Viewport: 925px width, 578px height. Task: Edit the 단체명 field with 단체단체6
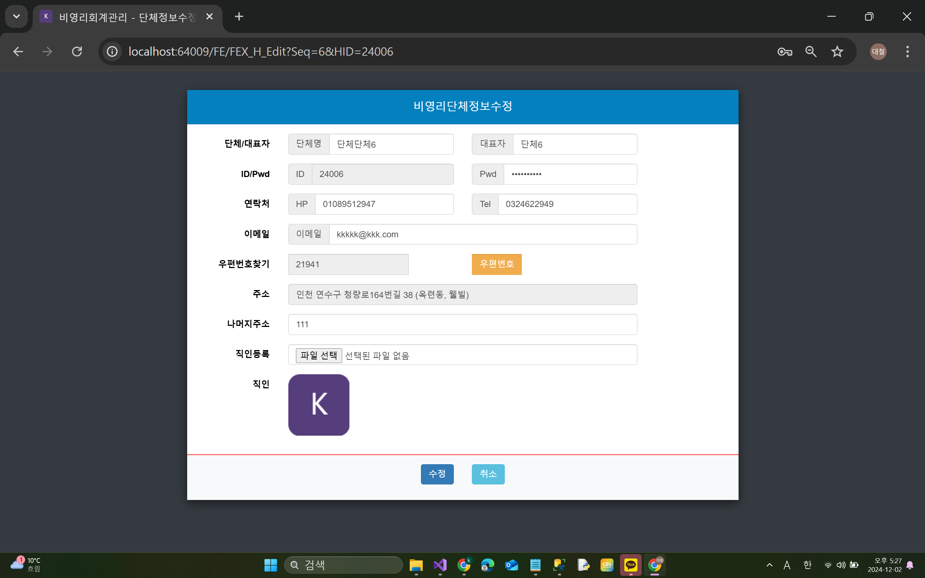391,144
